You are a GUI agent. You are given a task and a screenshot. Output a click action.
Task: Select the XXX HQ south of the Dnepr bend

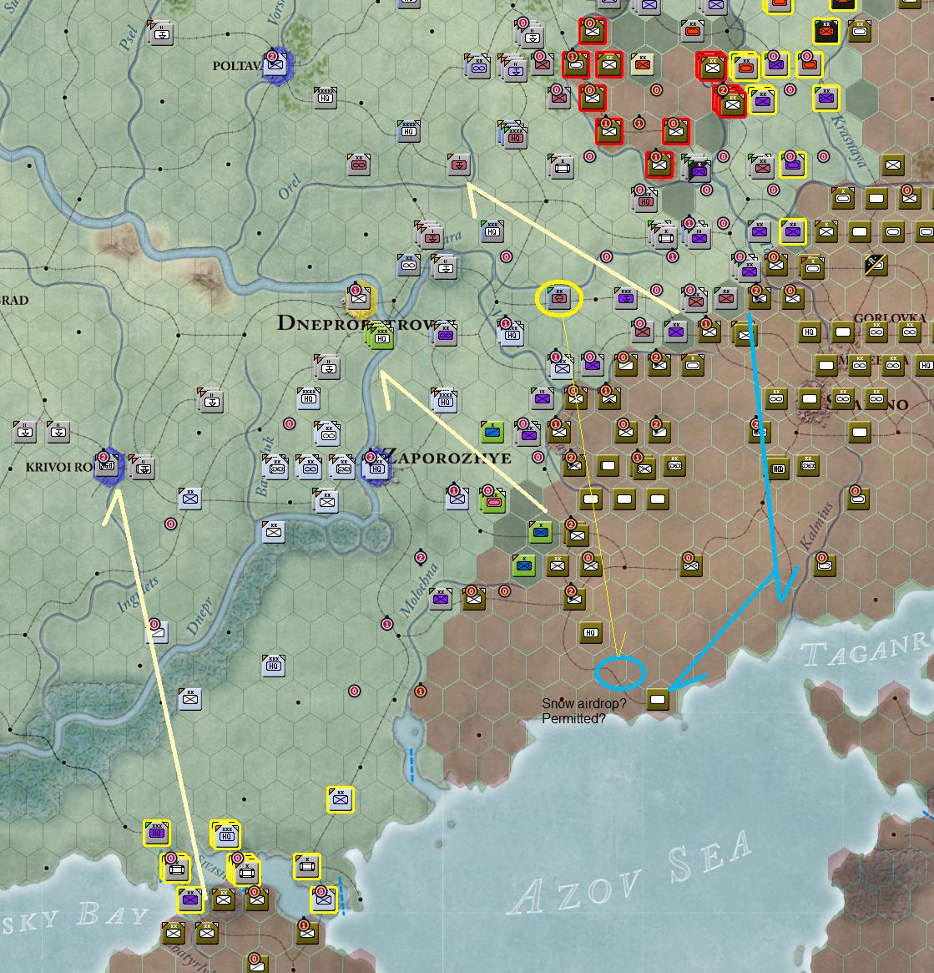(x=274, y=665)
